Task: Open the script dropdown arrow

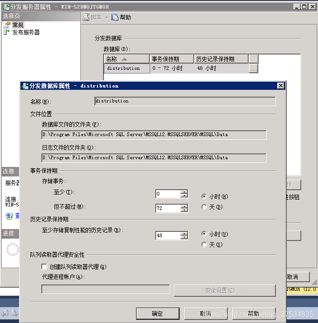Action: click(x=107, y=18)
